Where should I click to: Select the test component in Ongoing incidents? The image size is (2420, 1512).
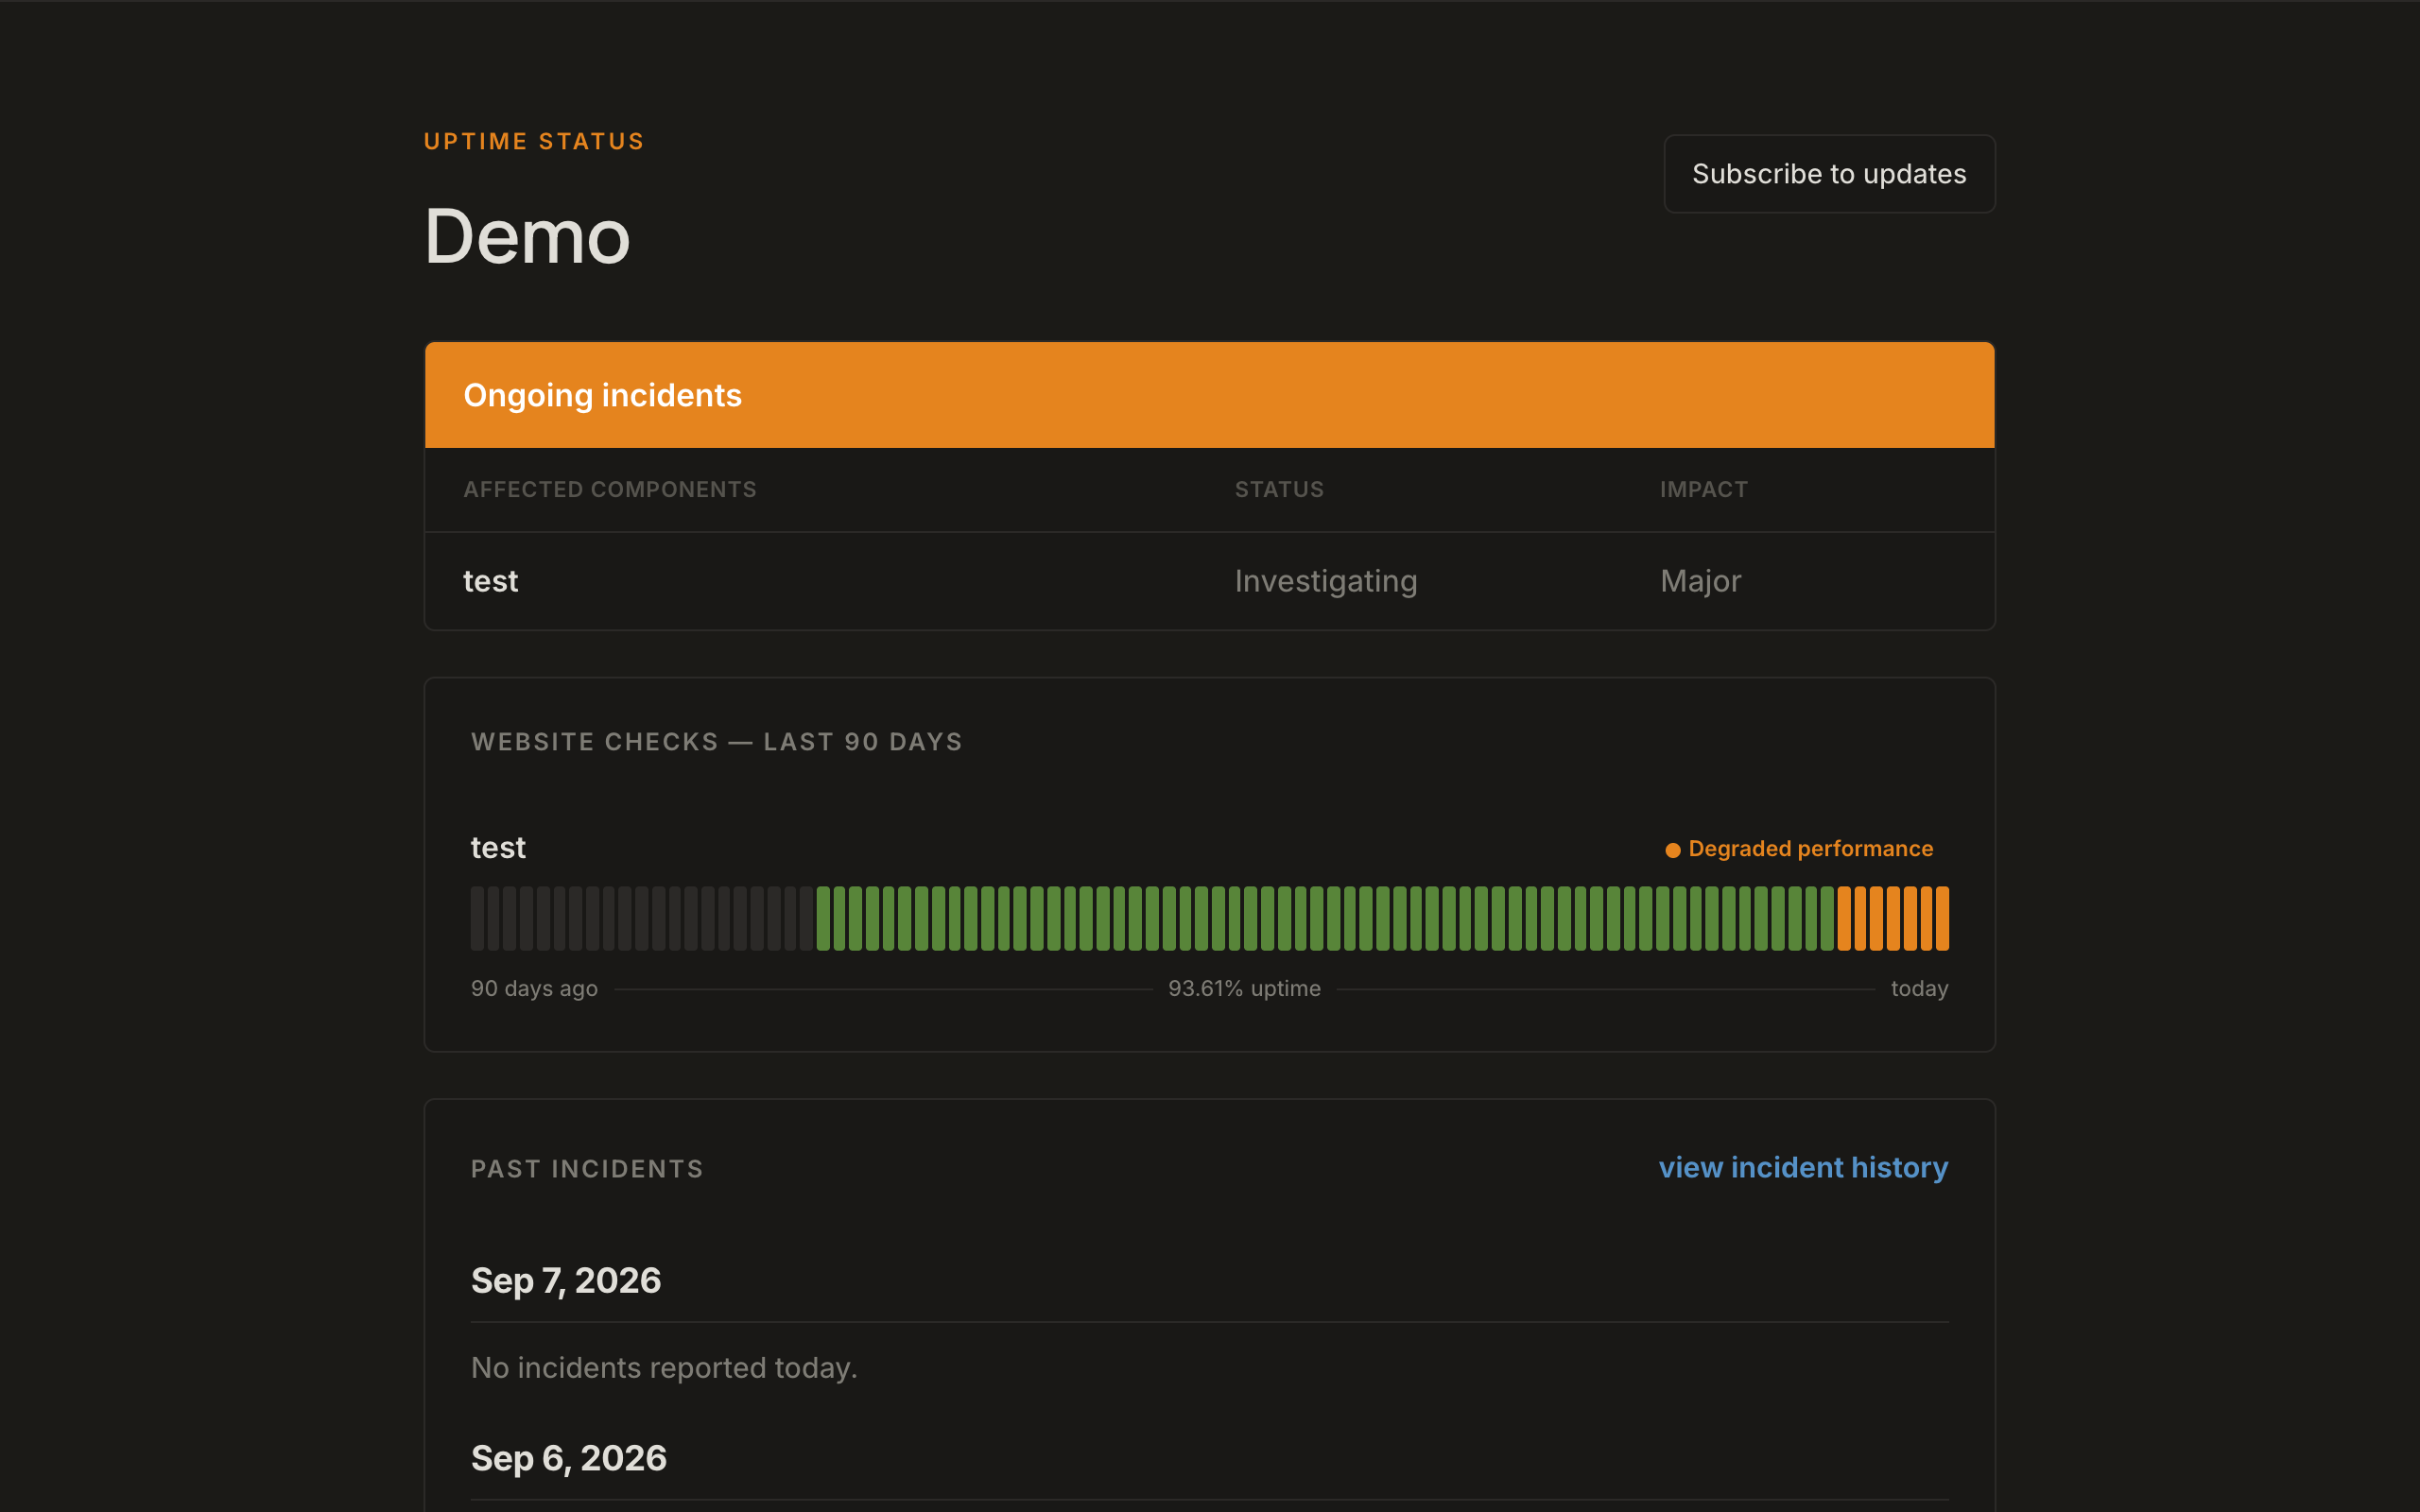pos(490,581)
